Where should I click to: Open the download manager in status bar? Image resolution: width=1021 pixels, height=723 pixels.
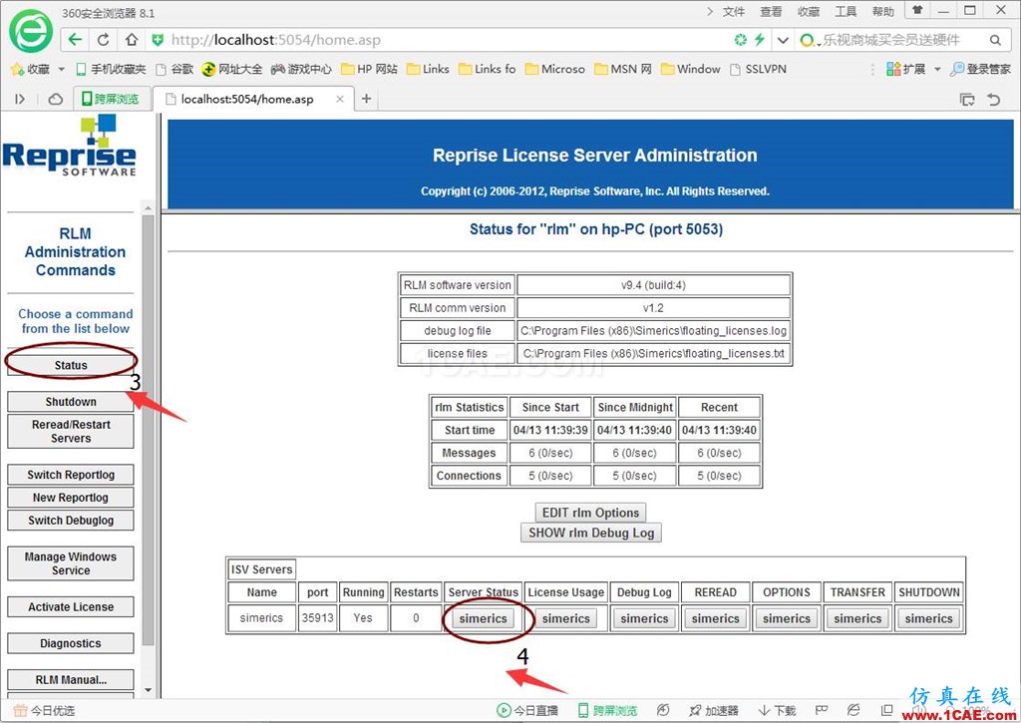click(777, 711)
